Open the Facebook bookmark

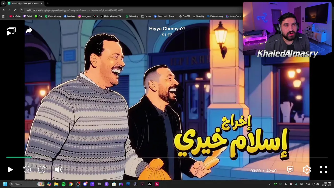pos(70,16)
